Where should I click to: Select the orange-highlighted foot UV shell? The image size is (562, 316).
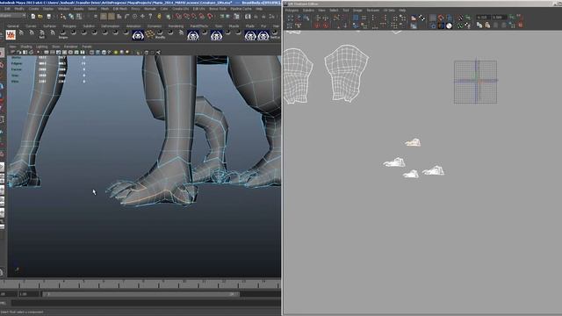[x=413, y=142]
